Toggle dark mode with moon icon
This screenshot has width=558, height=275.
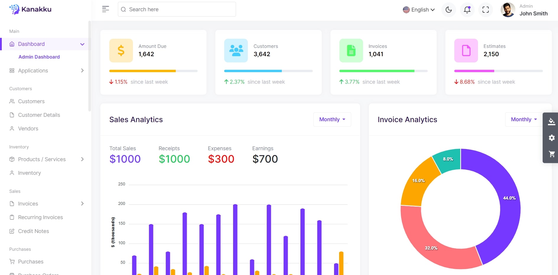click(448, 9)
